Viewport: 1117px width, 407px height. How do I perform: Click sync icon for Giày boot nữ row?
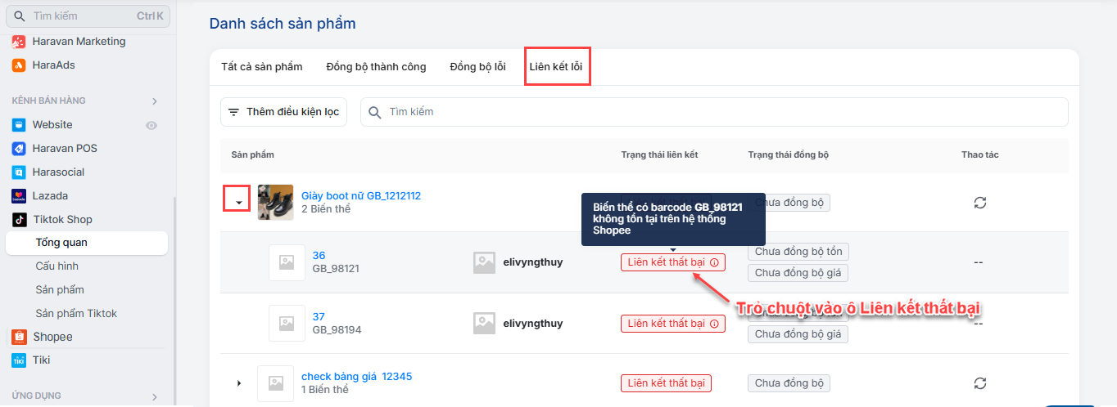pos(980,203)
